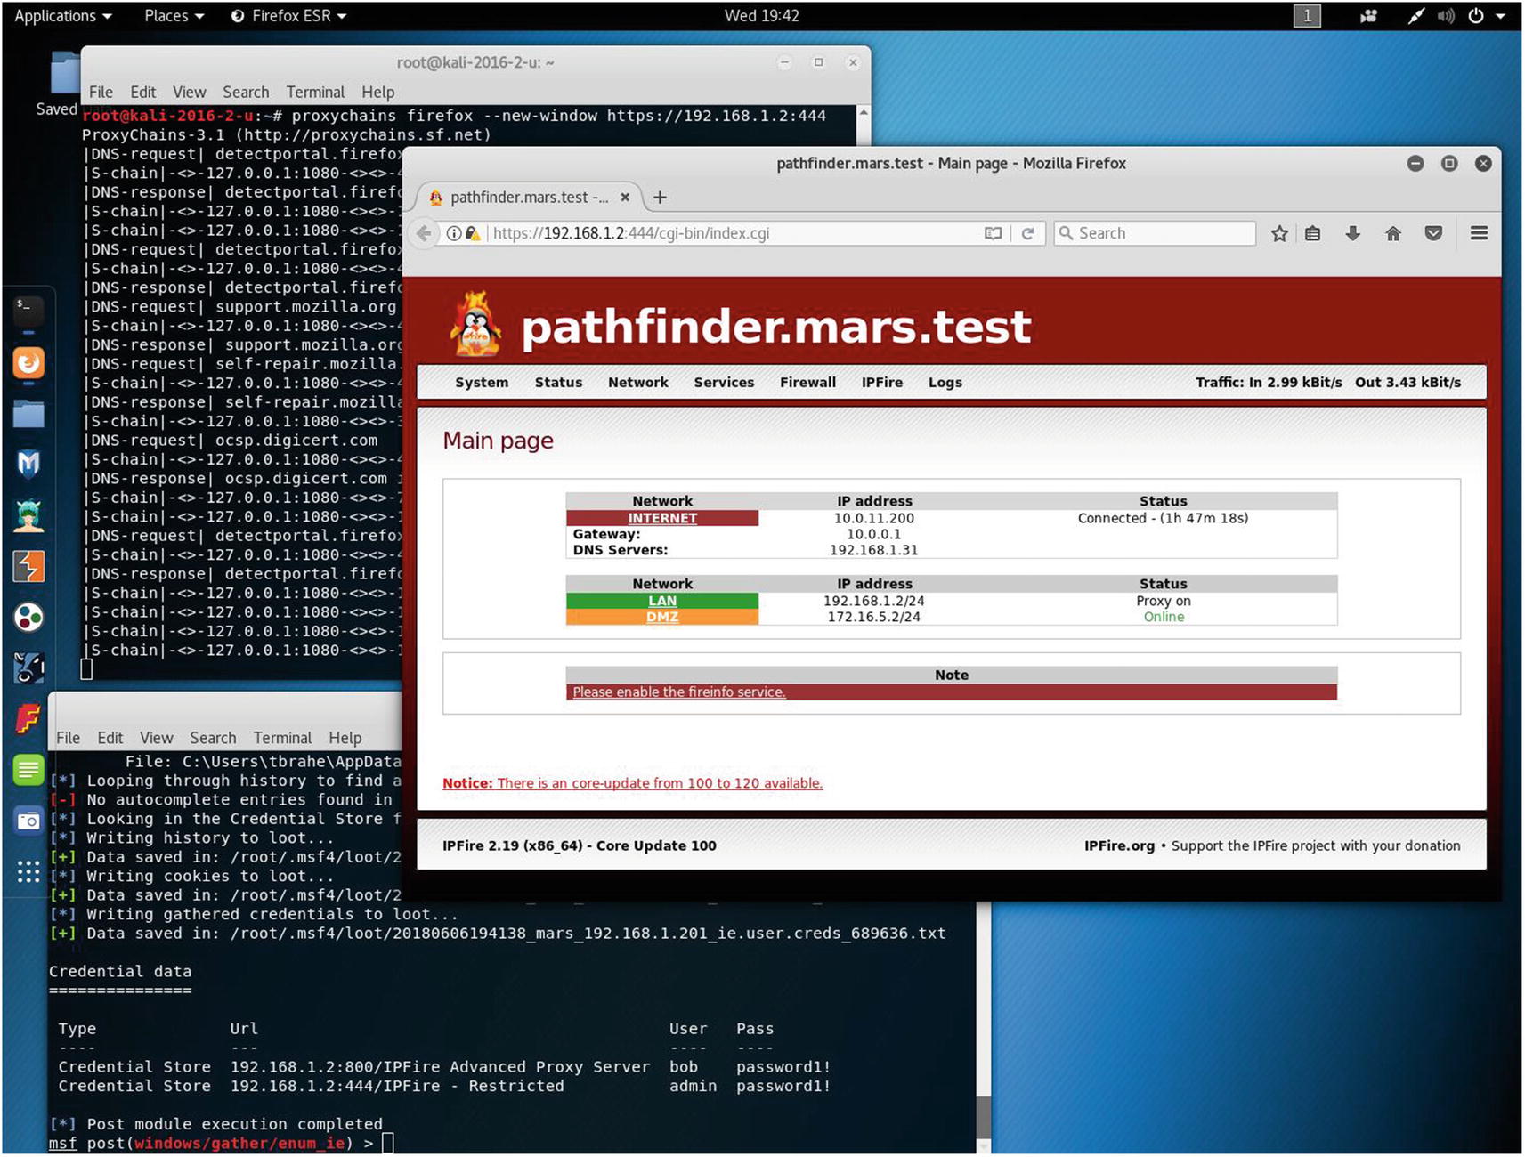Open Help menu in msf terminal window

[x=345, y=738]
